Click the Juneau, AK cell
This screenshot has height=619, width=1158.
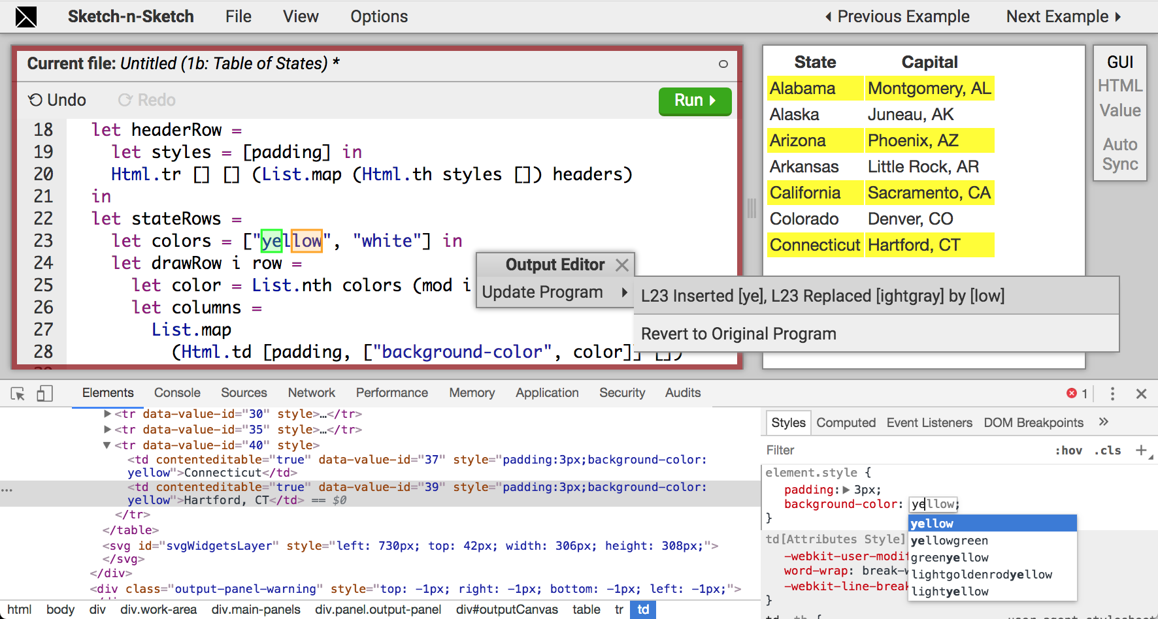(x=930, y=114)
